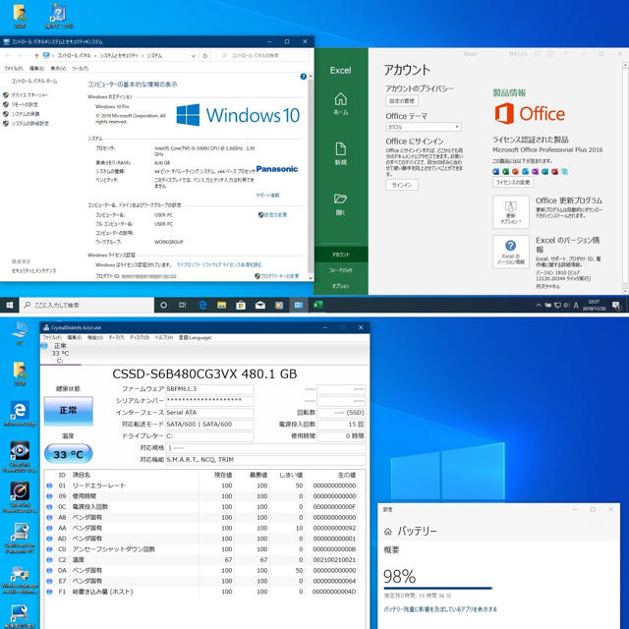Go up one level in Control Panel
This screenshot has height=629, width=629.
[36, 55]
